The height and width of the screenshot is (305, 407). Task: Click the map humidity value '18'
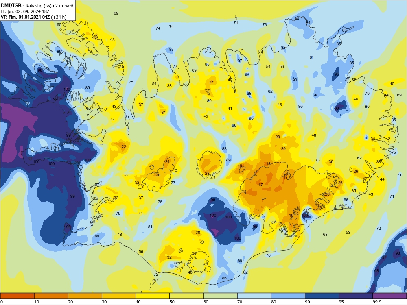click(x=268, y=164)
